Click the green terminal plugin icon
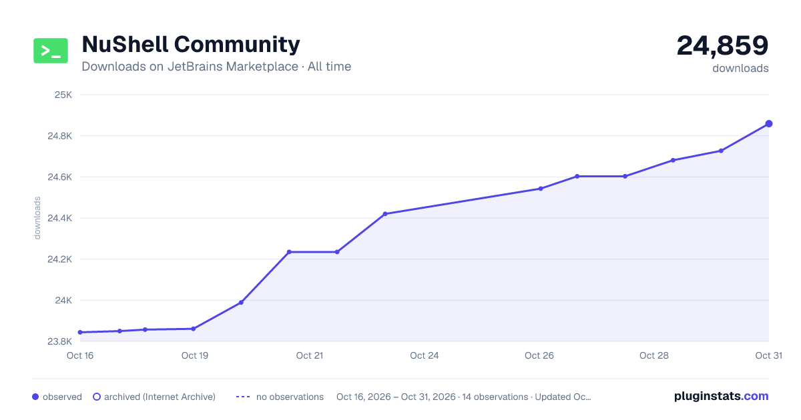The height and width of the screenshot is (420, 801). coord(51,51)
